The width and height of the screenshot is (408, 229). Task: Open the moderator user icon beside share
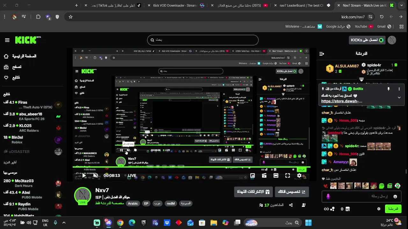[x=303, y=205]
